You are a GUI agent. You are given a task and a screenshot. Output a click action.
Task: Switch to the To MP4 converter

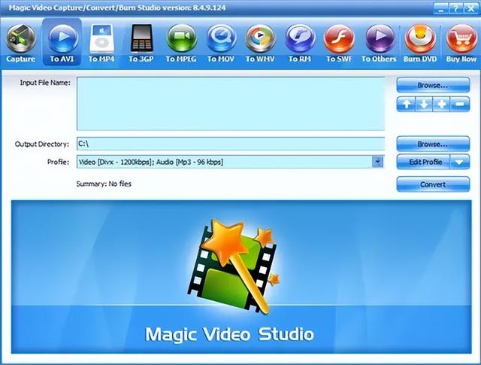point(101,43)
